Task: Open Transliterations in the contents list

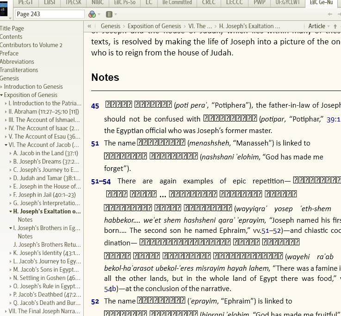Action: pyautogui.click(x=19, y=70)
